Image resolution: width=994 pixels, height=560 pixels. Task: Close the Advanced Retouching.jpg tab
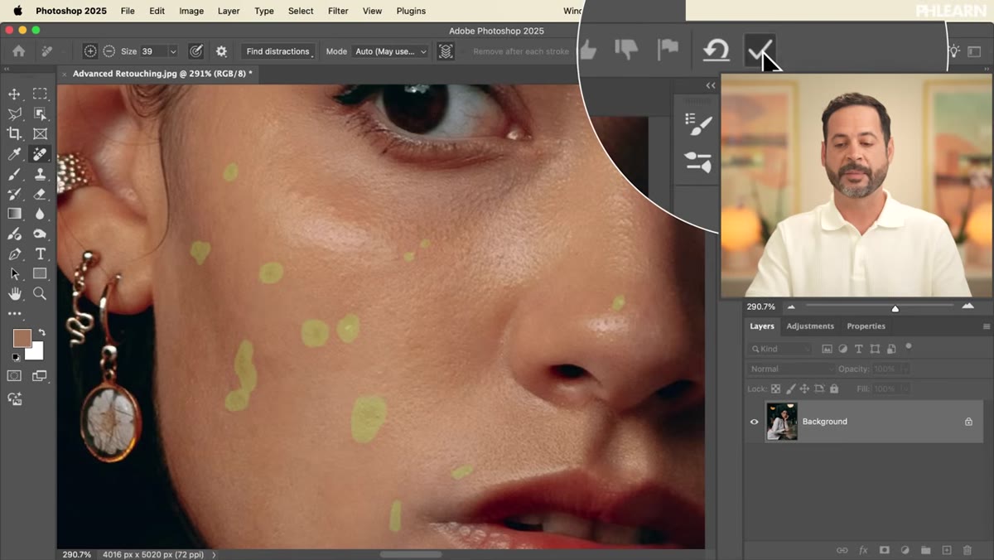tap(65, 74)
